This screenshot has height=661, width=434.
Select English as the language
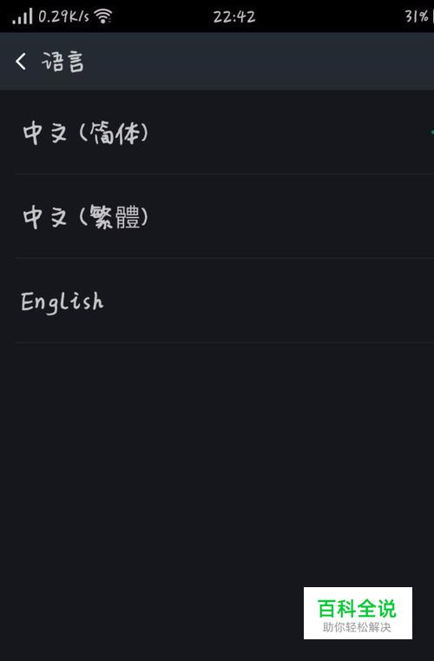click(x=224, y=301)
